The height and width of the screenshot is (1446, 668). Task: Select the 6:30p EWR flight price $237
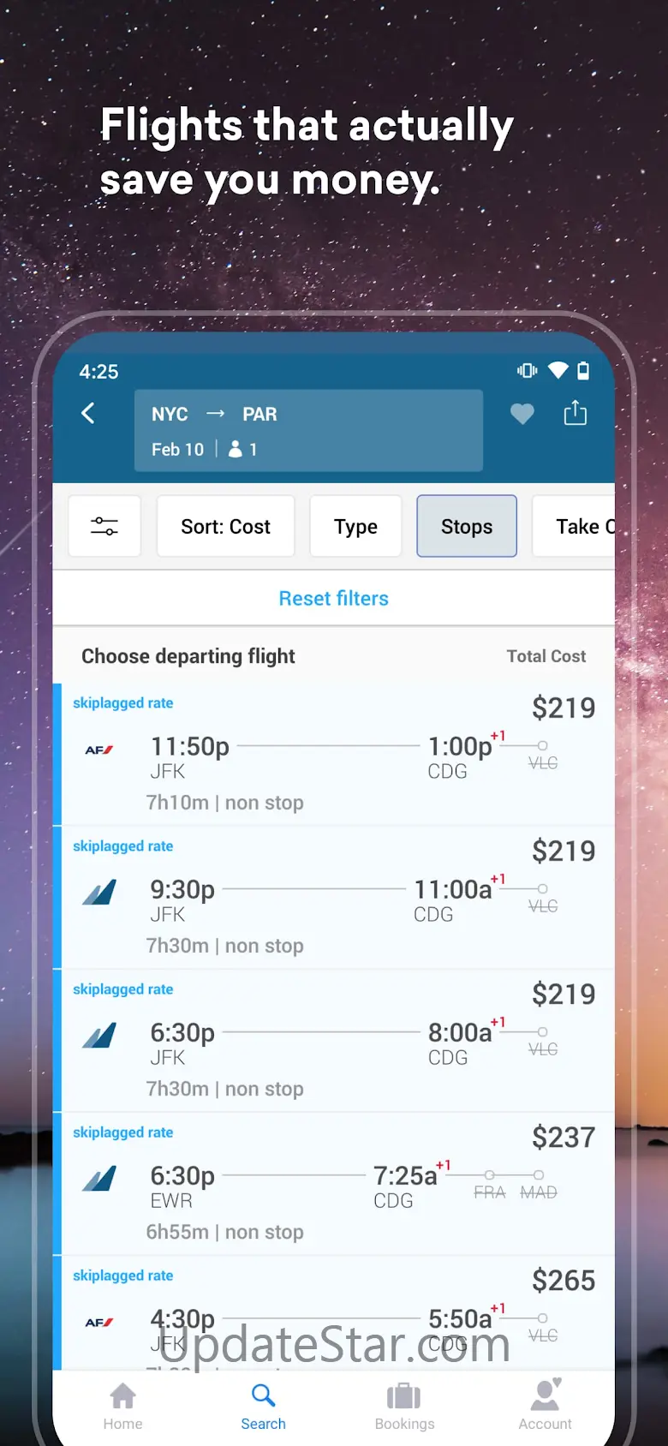563,1138
